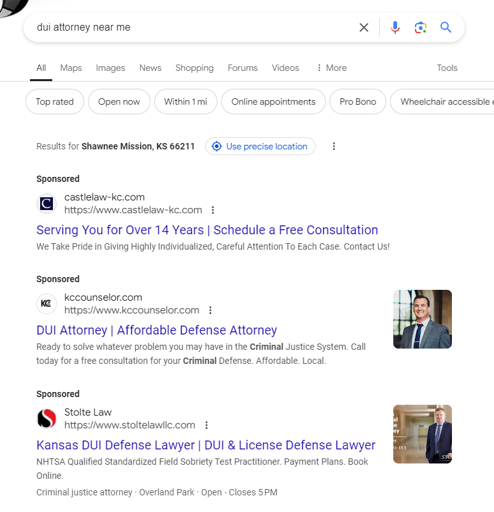494x512 pixels.
Task: Switch to the News tab
Action: [150, 68]
